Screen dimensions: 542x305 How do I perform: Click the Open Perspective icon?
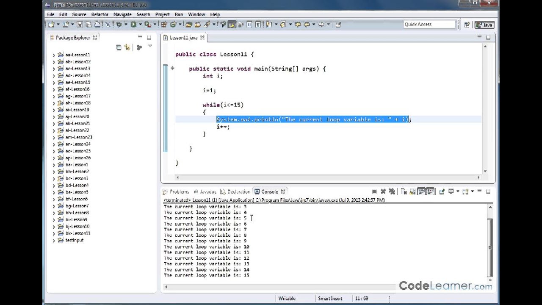coord(467,25)
